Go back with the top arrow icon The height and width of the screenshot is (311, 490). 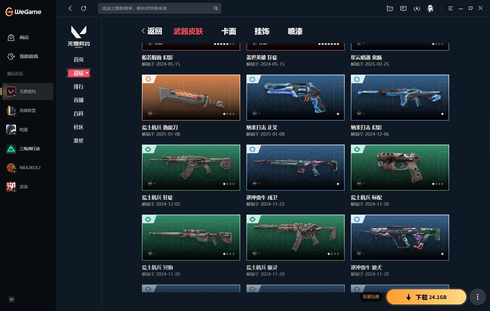pyautogui.click(x=70, y=8)
